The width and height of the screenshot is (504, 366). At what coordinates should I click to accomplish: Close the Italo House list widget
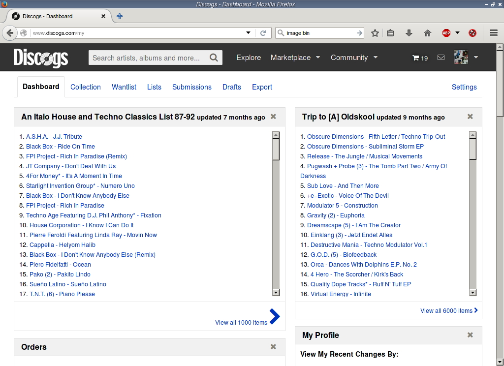(273, 116)
